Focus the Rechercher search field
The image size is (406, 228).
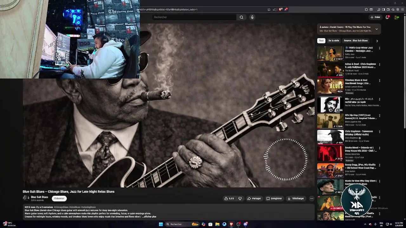(194, 17)
